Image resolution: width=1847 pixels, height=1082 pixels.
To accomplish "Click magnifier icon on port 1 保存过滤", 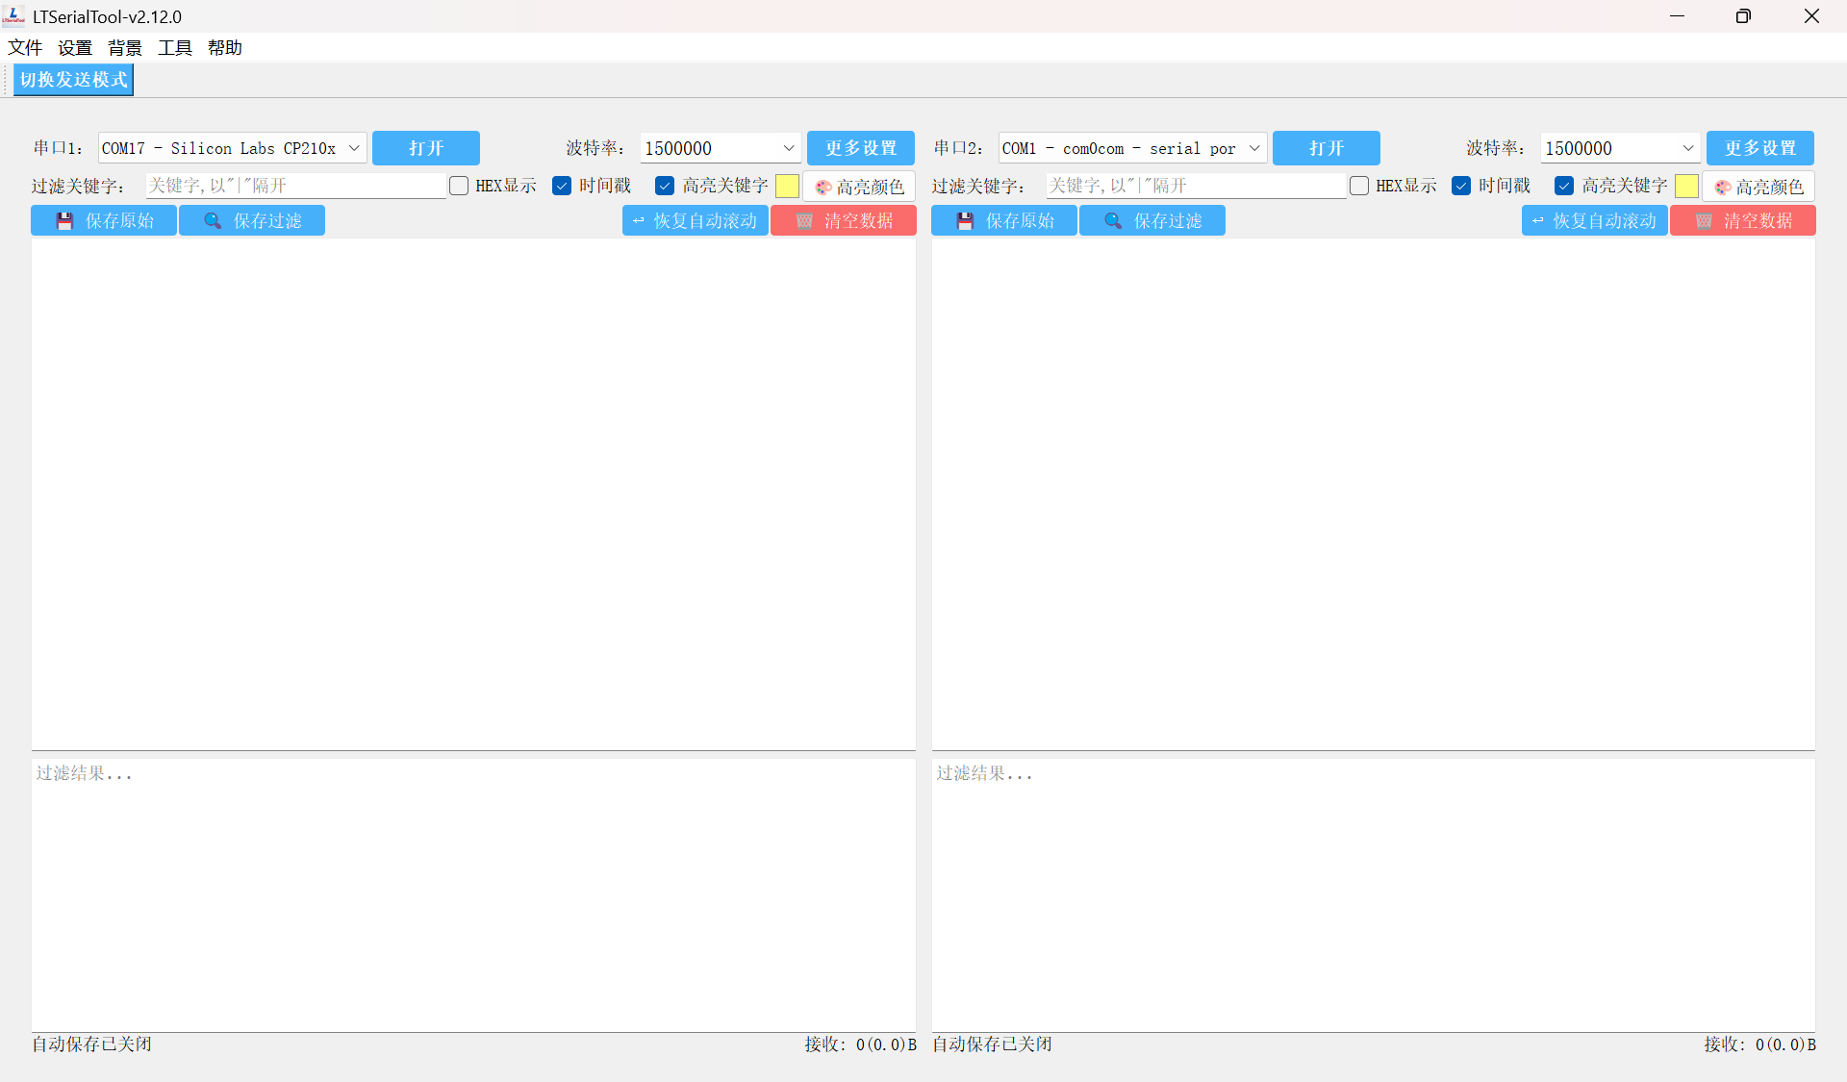I will point(213,221).
